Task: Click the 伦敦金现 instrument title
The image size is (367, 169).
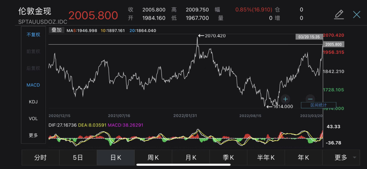Action: pos(34,11)
